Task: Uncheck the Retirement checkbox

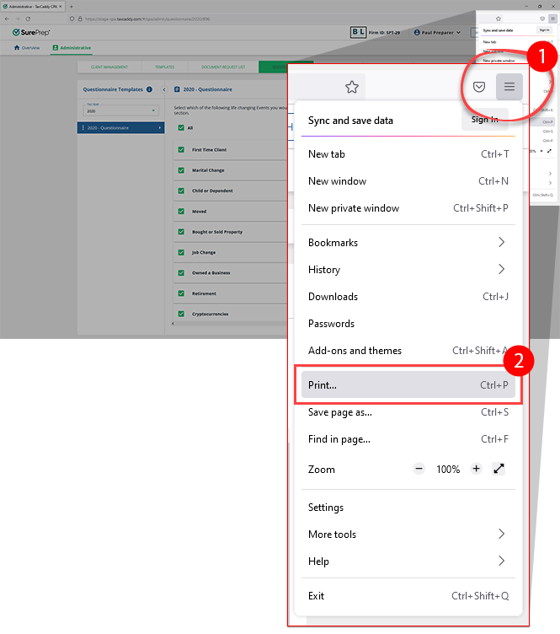Action: coord(181,293)
